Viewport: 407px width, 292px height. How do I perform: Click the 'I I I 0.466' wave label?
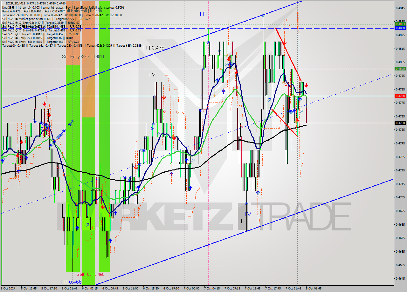click(71, 282)
